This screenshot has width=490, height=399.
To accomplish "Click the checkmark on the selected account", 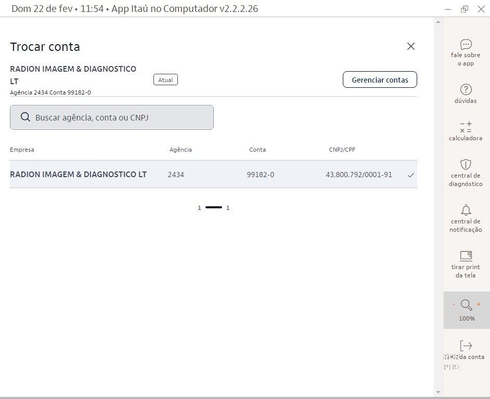I will coord(411,175).
